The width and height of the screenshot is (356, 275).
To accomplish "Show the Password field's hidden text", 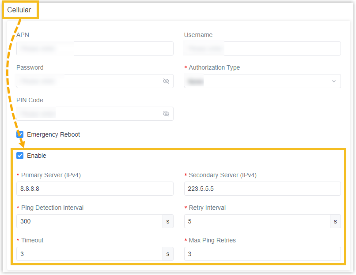I will click(166, 81).
